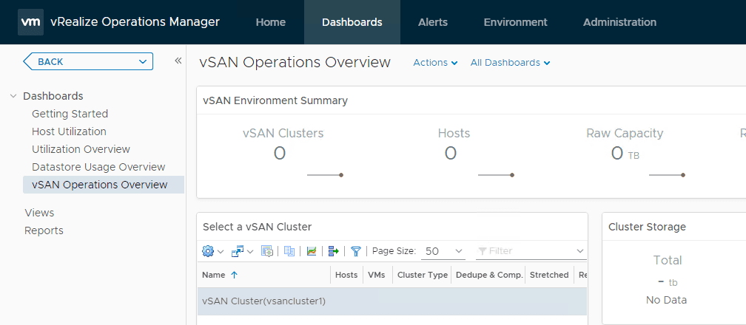Click the green arrow export icon
Image resolution: width=746 pixels, height=325 pixels.
tap(333, 251)
